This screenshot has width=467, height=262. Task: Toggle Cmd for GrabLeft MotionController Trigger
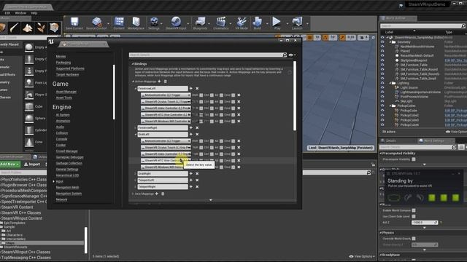tap(233, 141)
